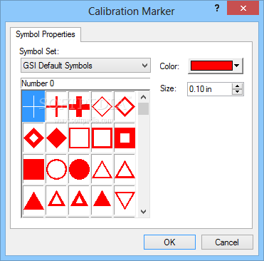The width and height of the screenshot is (264, 261).
Task: Select the square with white center symbol
Action: [125, 138]
